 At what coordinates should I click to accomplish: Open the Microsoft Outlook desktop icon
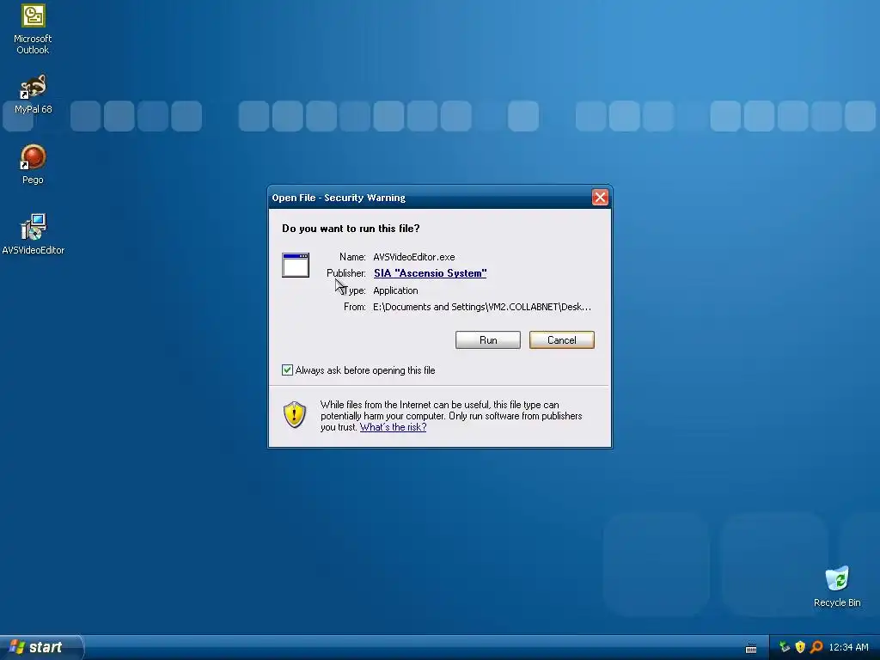pyautogui.click(x=33, y=29)
